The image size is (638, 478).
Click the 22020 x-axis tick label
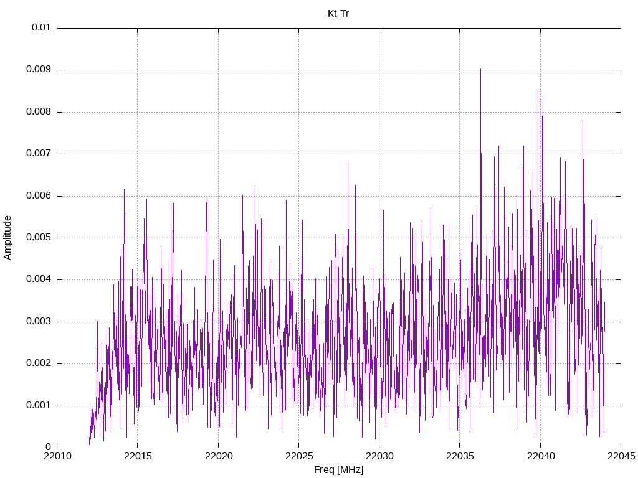pos(219,456)
